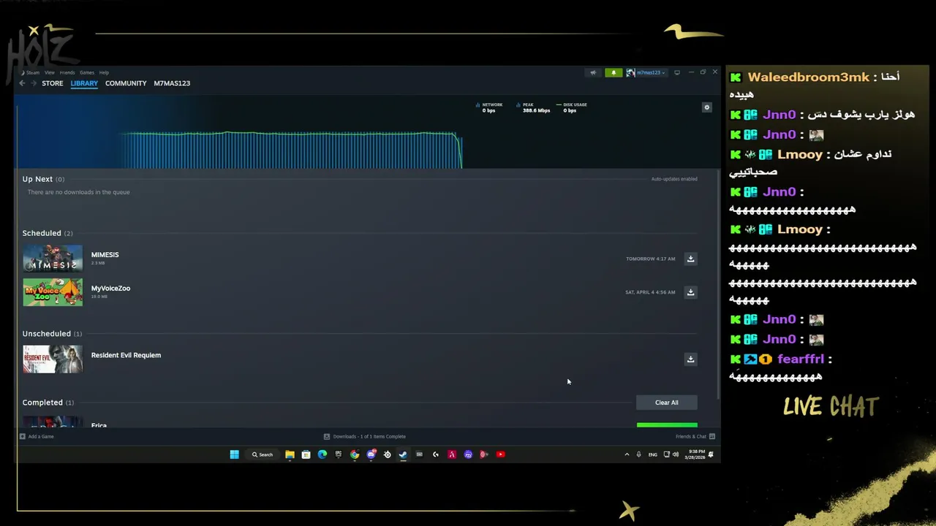Click the Unscheduled (1) section heading
This screenshot has height=526, width=936.
[x=52, y=334]
